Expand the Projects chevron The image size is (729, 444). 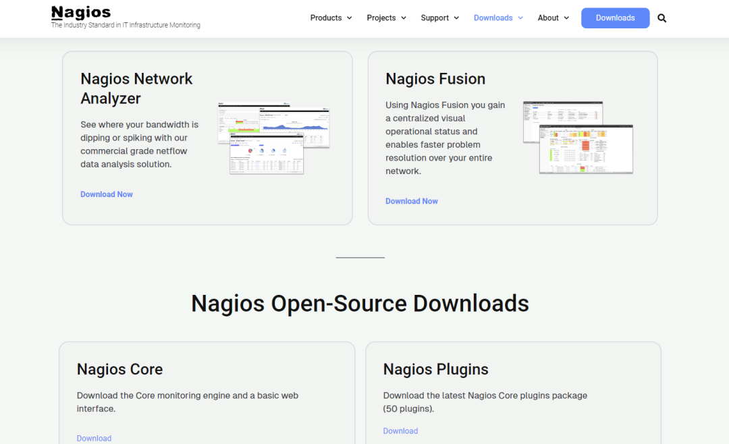[x=404, y=18]
